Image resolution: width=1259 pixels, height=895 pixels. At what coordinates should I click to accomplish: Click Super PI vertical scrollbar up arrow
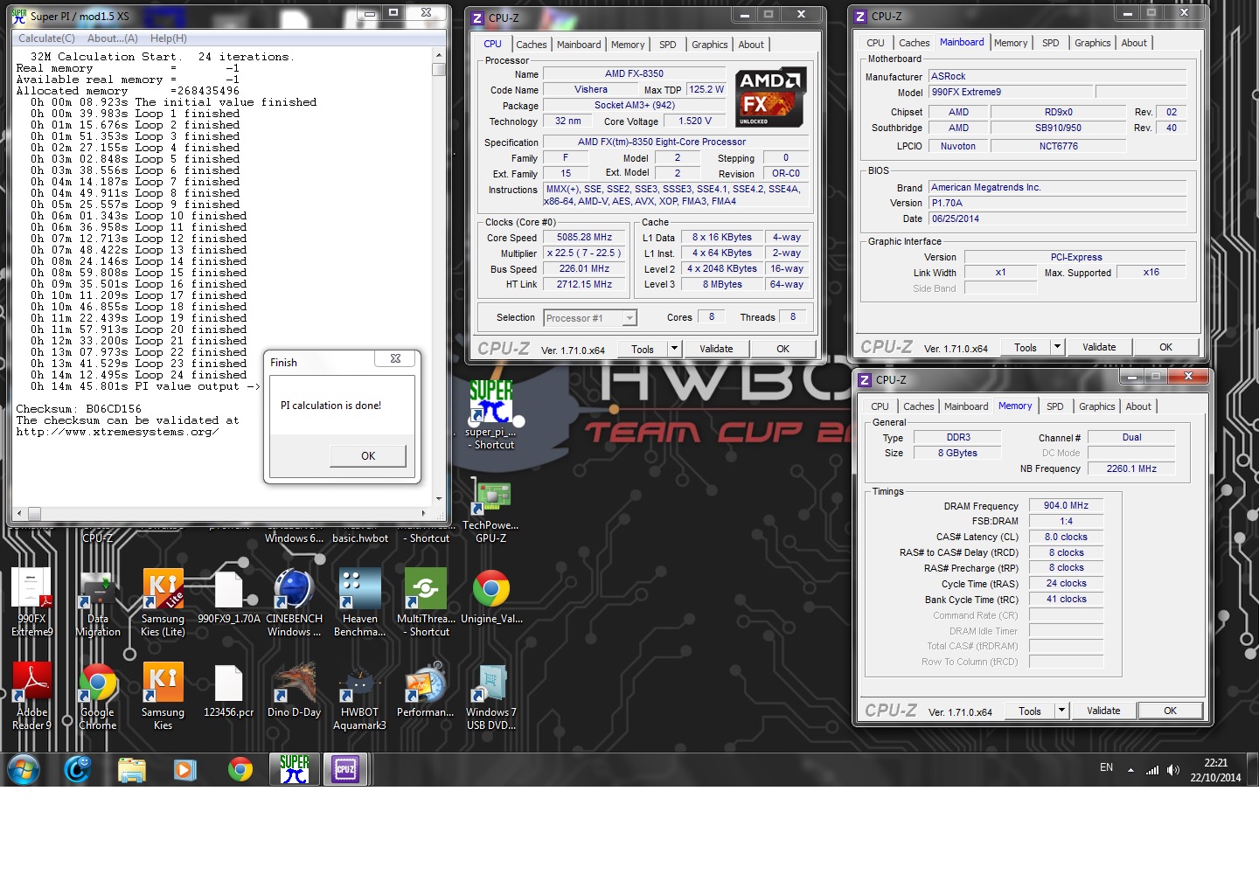point(439,55)
